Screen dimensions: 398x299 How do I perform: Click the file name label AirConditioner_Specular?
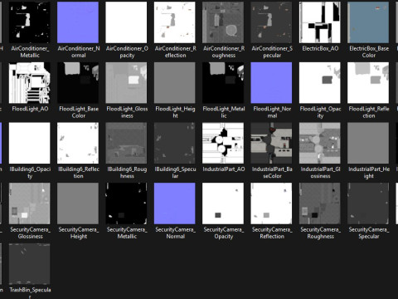[272, 51]
